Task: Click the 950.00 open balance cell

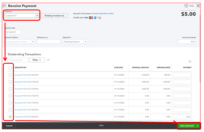Action: tap(167, 75)
